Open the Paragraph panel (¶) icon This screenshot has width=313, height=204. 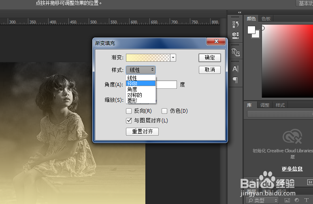click(235, 80)
